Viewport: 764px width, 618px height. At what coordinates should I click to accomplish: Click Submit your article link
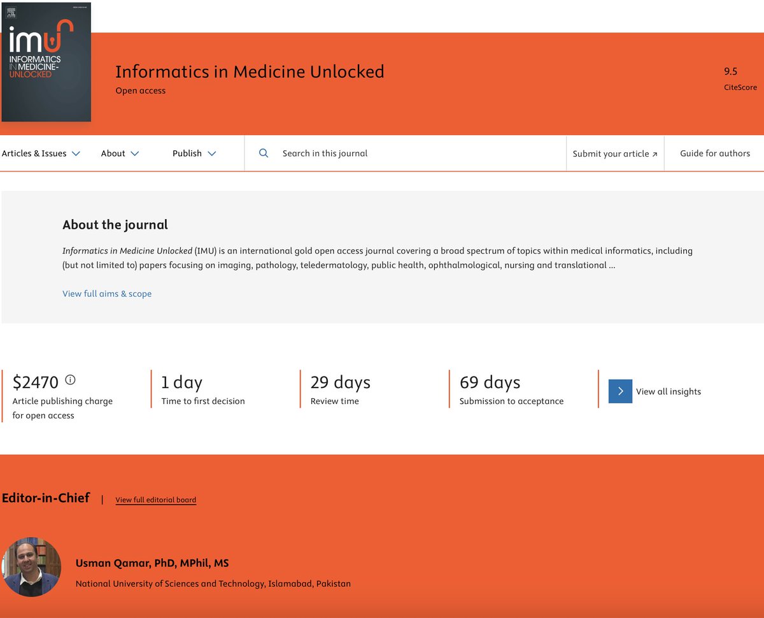615,154
